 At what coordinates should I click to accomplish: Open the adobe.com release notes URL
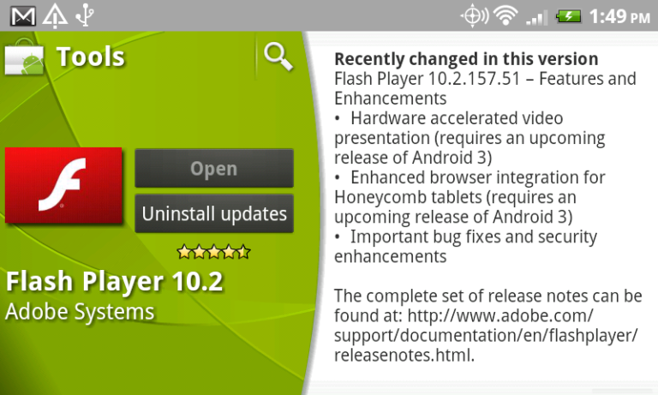[x=486, y=335]
